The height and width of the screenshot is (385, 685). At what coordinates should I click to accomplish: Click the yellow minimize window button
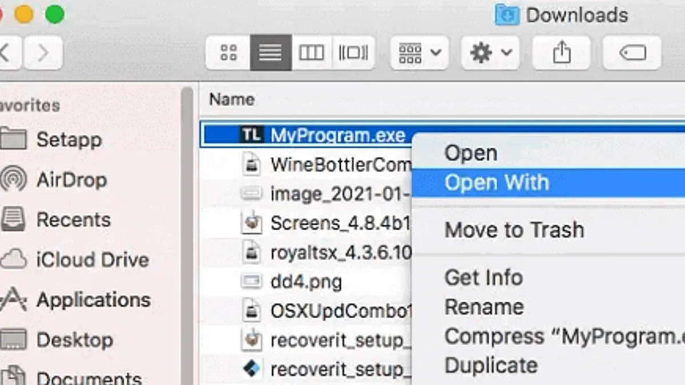(24, 15)
